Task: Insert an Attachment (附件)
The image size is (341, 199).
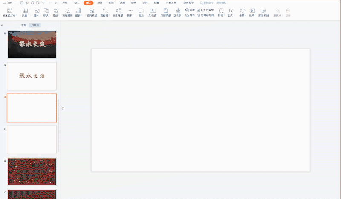Action: point(190,15)
